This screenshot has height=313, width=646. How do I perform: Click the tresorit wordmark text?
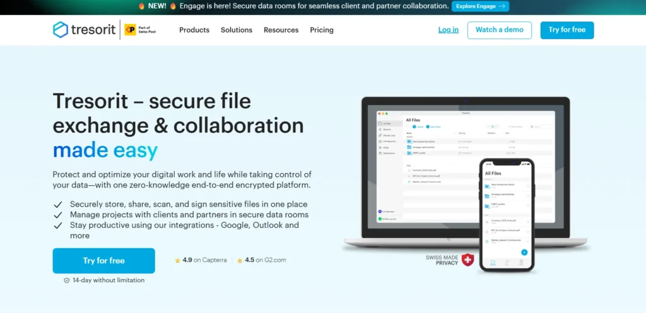(x=93, y=30)
